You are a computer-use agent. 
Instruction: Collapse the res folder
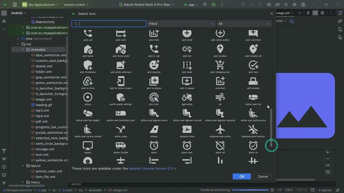coord(18,44)
